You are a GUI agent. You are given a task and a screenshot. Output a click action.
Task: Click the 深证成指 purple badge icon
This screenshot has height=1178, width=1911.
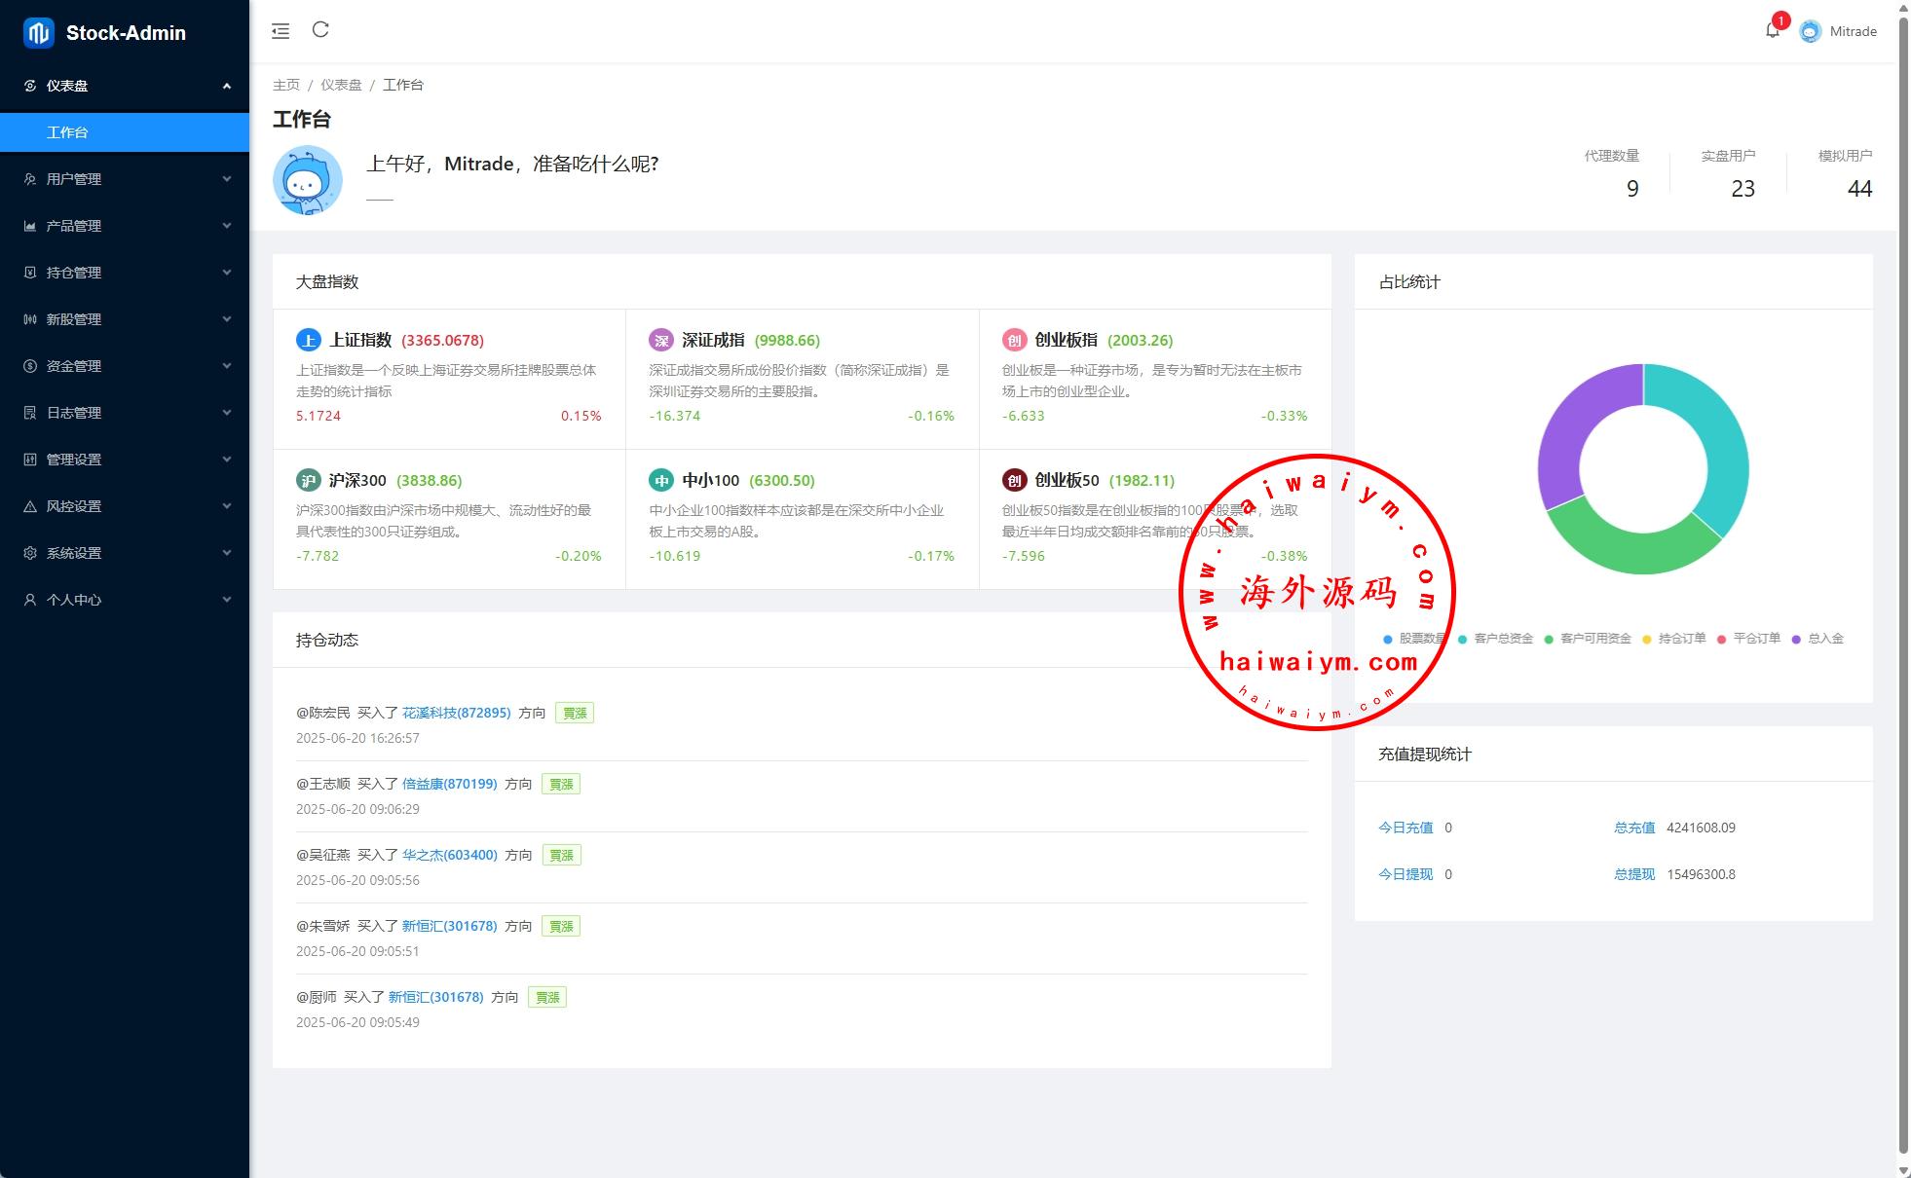coord(661,340)
